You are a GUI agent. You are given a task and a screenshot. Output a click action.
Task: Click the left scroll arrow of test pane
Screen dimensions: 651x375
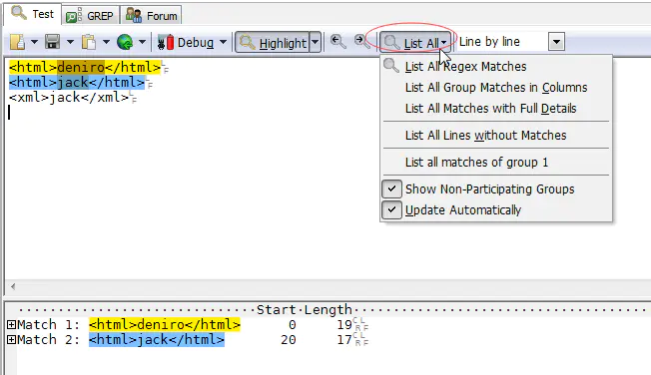pyautogui.click(x=13, y=286)
